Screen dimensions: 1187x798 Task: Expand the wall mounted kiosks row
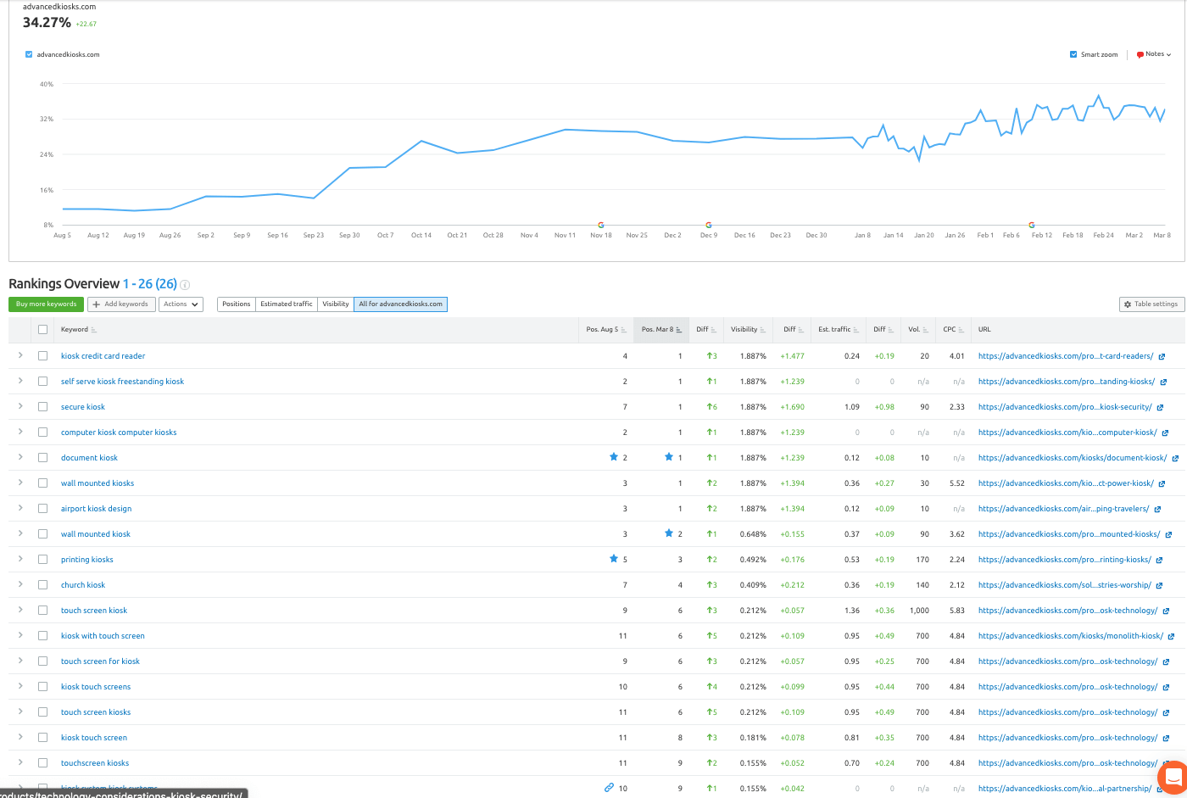[20, 483]
